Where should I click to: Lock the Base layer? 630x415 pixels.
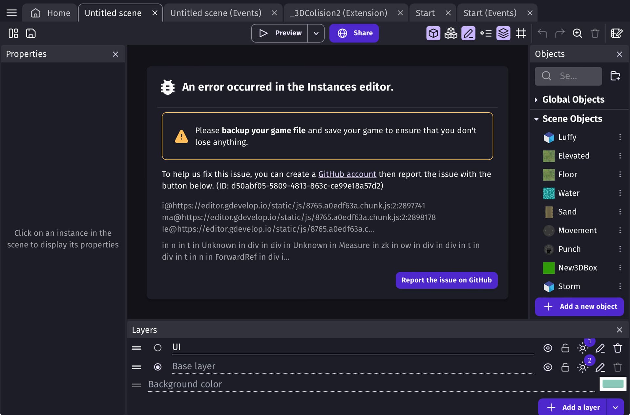click(565, 367)
